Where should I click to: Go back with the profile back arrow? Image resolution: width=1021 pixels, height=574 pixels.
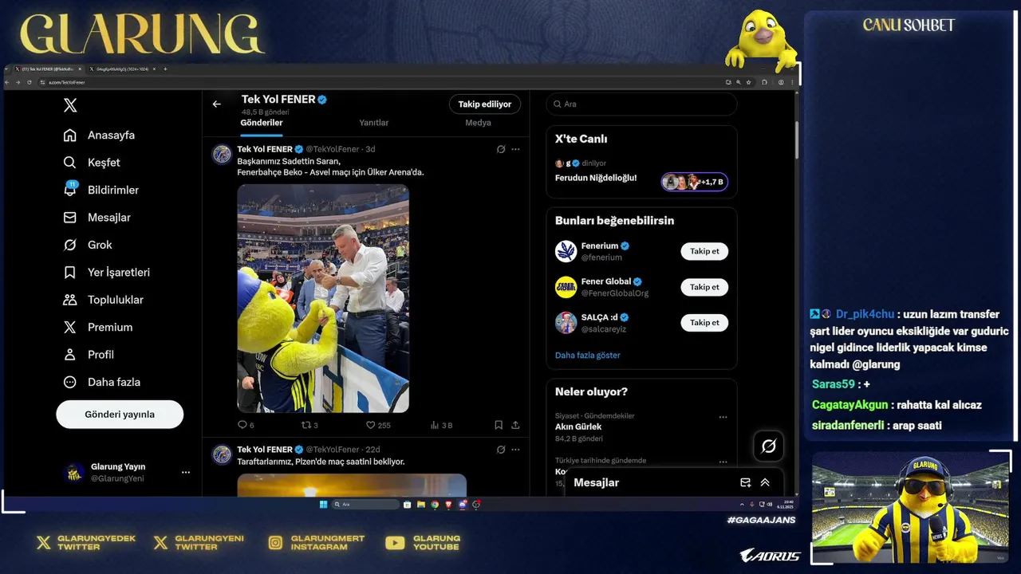pos(216,104)
